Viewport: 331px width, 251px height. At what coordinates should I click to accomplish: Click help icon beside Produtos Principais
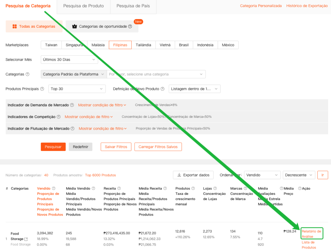coord(42,89)
